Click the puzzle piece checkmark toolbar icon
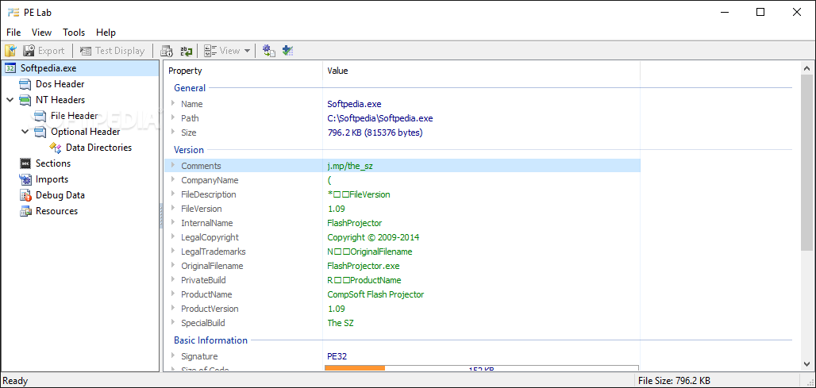The height and width of the screenshot is (388, 816). tap(288, 51)
